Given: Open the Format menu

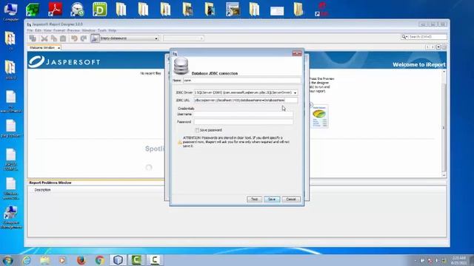Looking at the screenshot, I should tap(59, 30).
